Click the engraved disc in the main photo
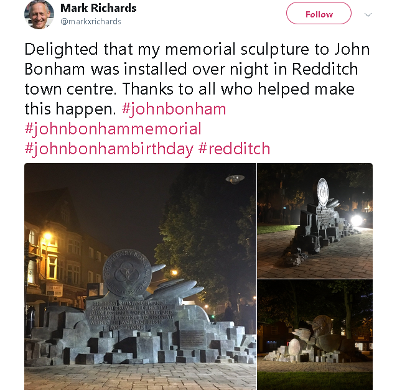This screenshot has width=397, height=390. pos(128,273)
